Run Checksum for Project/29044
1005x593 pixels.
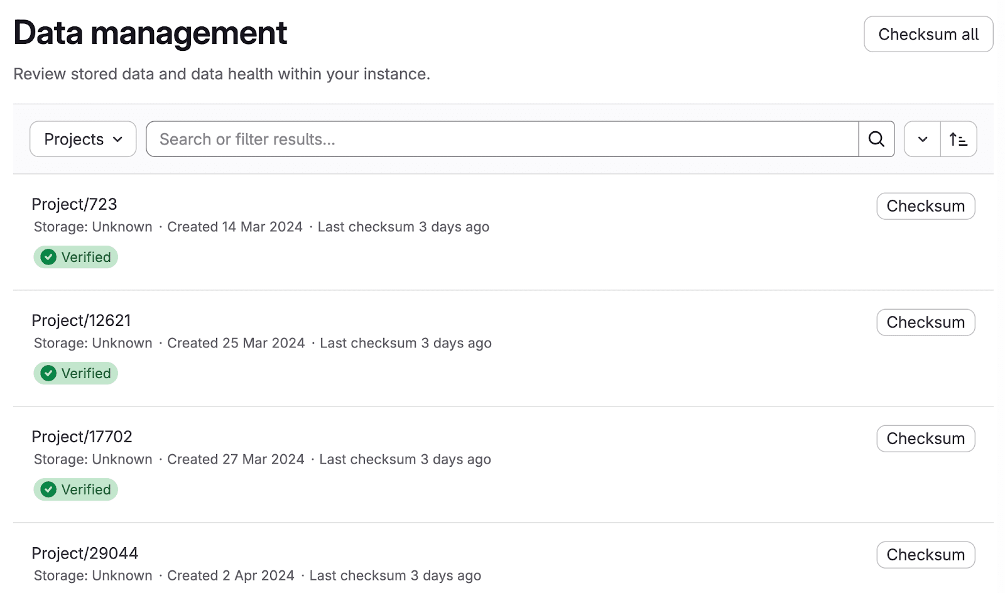point(925,555)
